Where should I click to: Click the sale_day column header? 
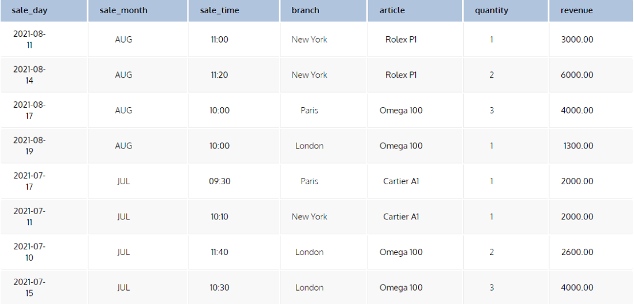pos(29,10)
